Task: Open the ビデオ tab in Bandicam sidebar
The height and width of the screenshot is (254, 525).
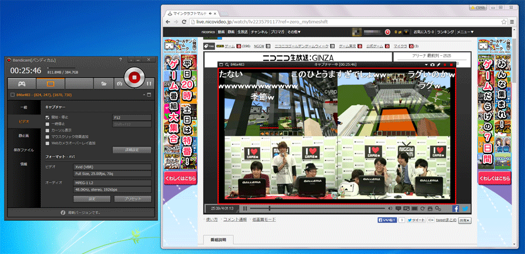Action: click(24, 121)
